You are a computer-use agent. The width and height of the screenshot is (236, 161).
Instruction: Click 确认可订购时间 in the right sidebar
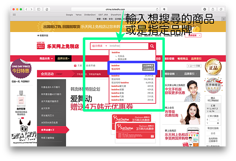[213, 99]
